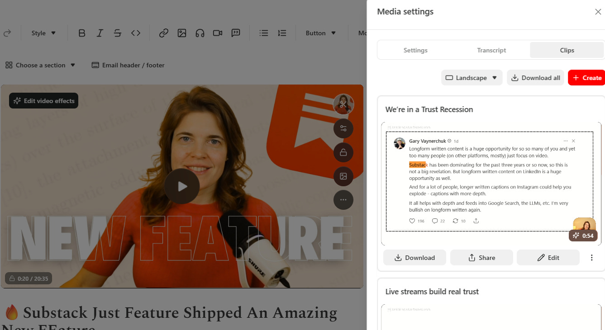
Task: Open the video settings sliders icon
Action: [343, 128]
